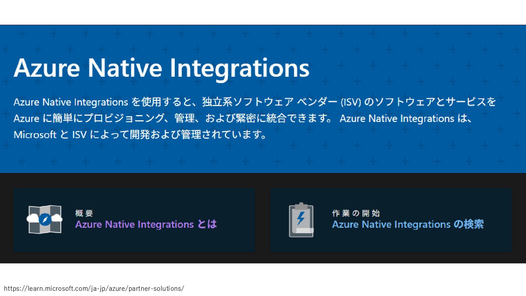The image size is (526, 296).
Task: Click the compass badge on the map icon
Action: [45, 219]
